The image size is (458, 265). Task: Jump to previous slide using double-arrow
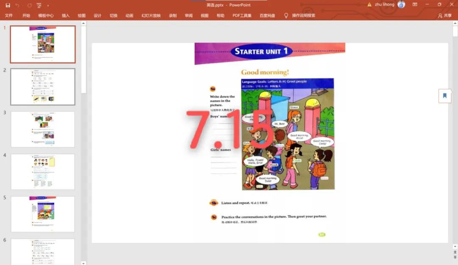[455, 251]
